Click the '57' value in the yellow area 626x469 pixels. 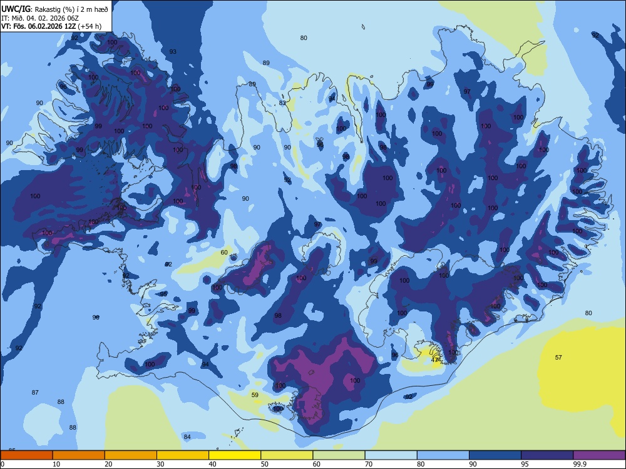(x=558, y=357)
